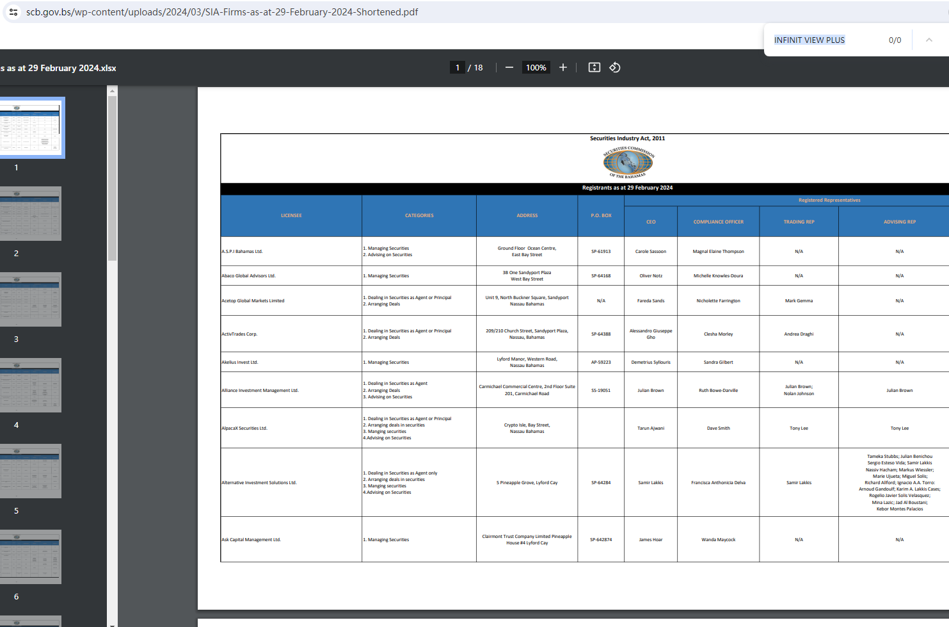Image resolution: width=949 pixels, height=627 pixels.
Task: Click the site information icon in address bar
Action: pos(13,12)
